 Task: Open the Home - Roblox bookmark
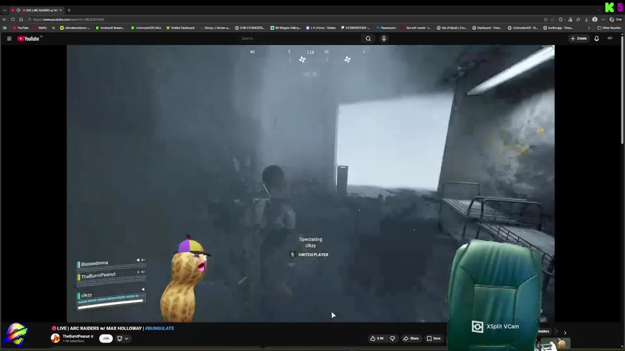(321, 28)
